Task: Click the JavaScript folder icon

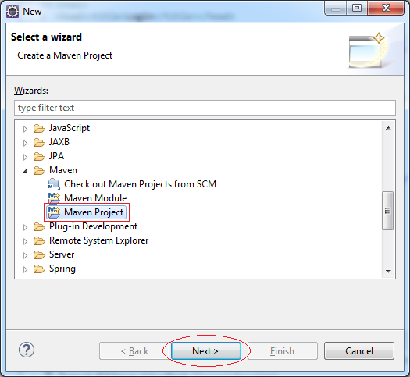Action: click(x=39, y=128)
